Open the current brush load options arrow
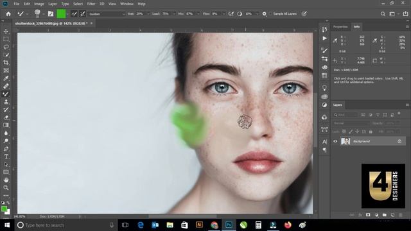The image size is (411, 231). tap(67, 14)
